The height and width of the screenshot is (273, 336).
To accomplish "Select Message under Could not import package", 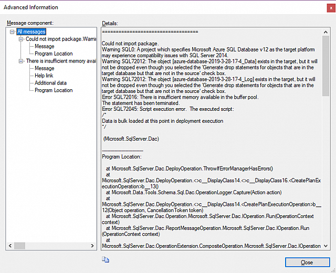I will point(44,47).
